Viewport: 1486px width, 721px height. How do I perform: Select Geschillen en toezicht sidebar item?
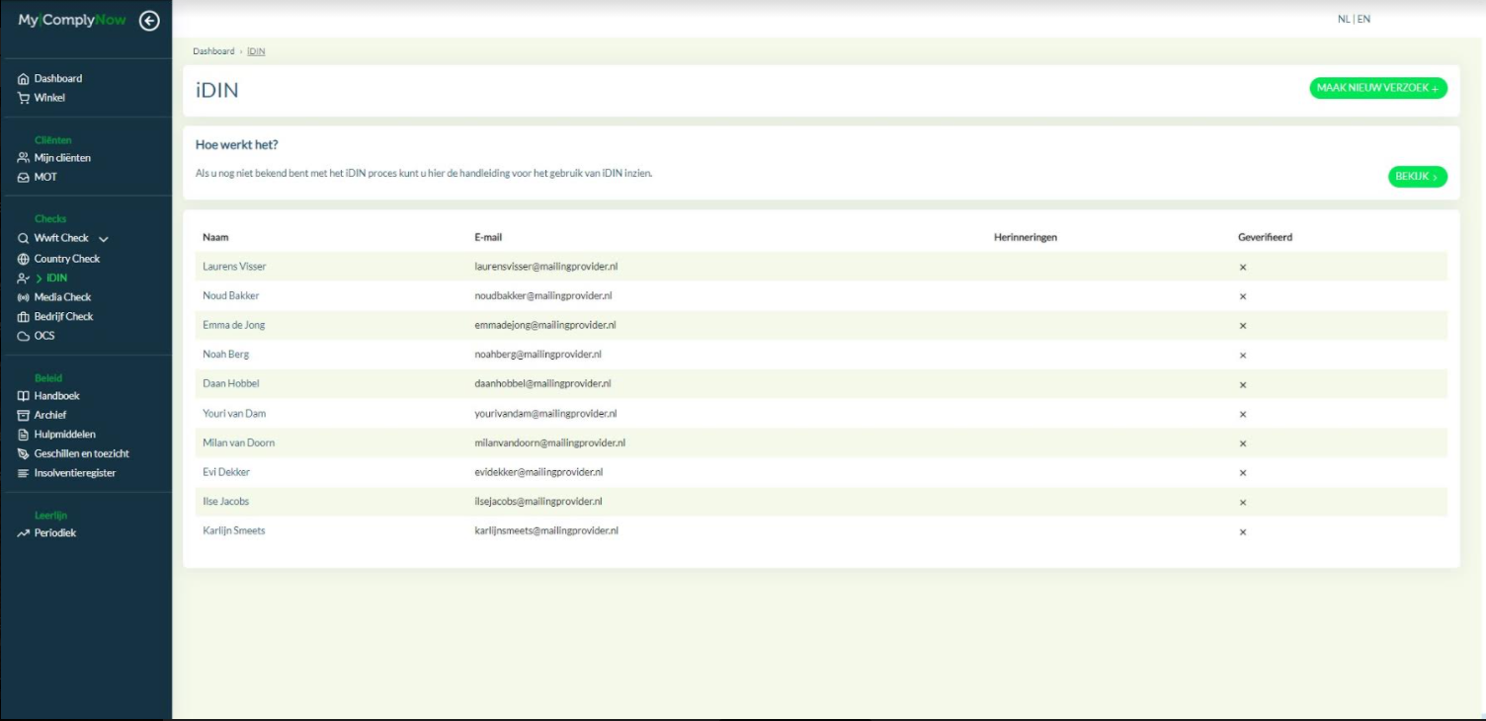81,454
